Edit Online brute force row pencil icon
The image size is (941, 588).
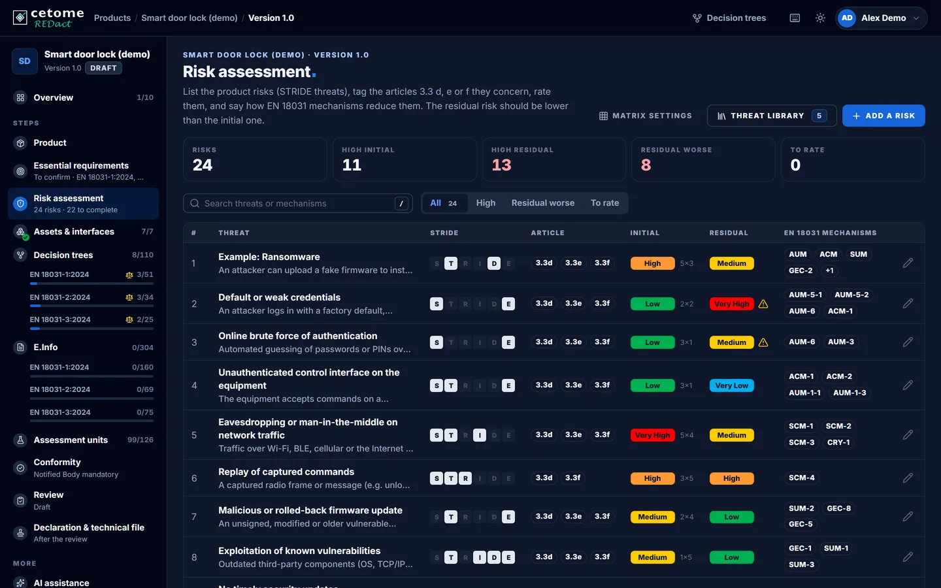point(908,342)
